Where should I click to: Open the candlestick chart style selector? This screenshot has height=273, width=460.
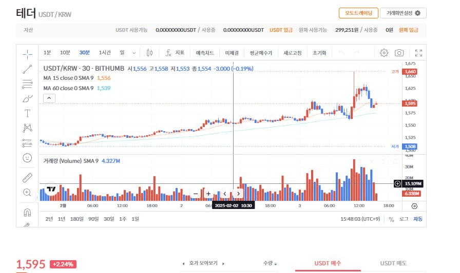pyautogui.click(x=150, y=53)
